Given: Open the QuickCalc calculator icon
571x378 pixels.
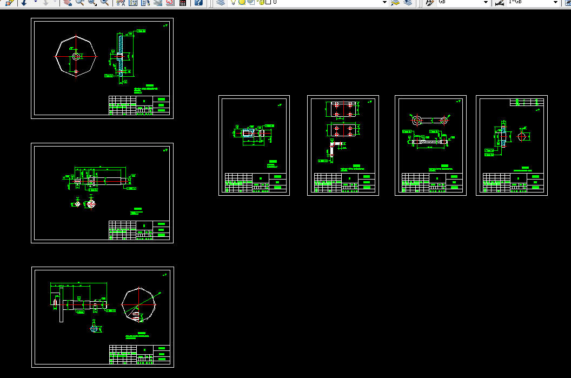Looking at the screenshot, I should [183, 3].
